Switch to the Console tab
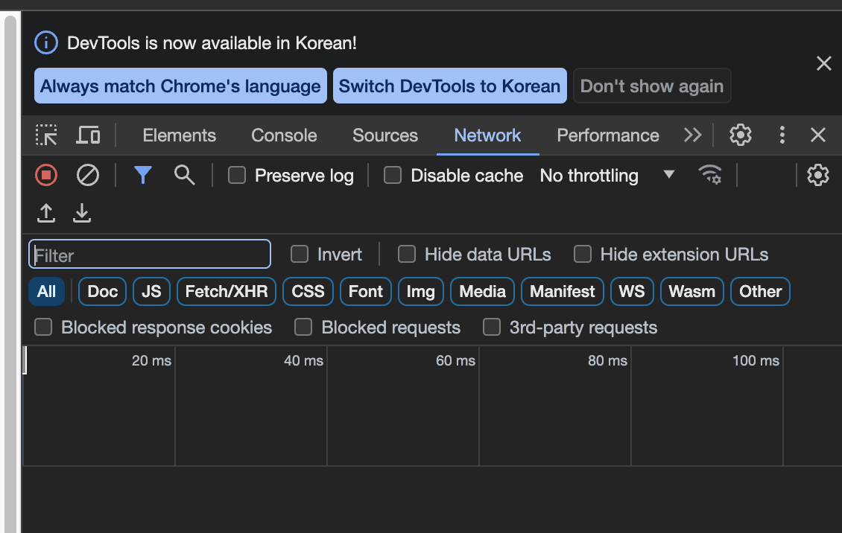The image size is (842, 533). (x=284, y=135)
